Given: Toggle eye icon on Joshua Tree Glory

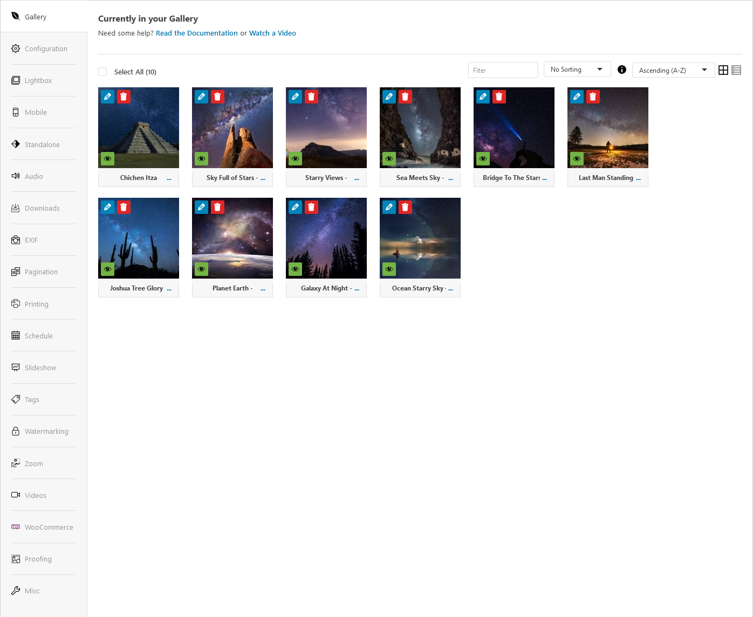Looking at the screenshot, I should 108,269.
